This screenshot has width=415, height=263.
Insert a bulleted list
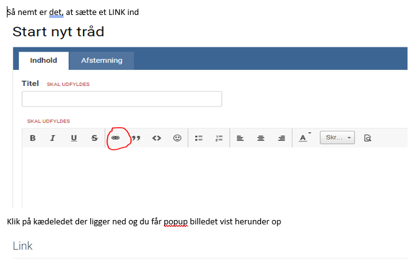[199, 138]
